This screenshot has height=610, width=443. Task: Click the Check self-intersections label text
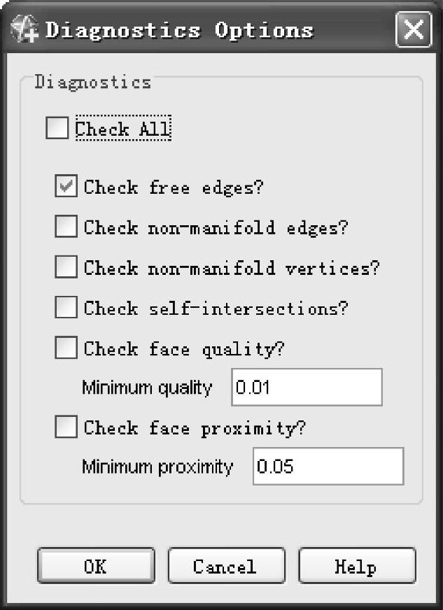point(216,308)
